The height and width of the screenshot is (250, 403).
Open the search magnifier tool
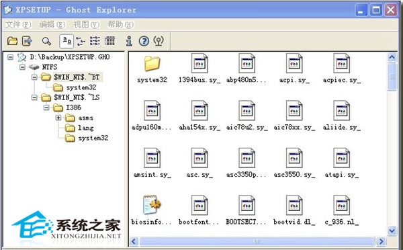click(x=46, y=41)
